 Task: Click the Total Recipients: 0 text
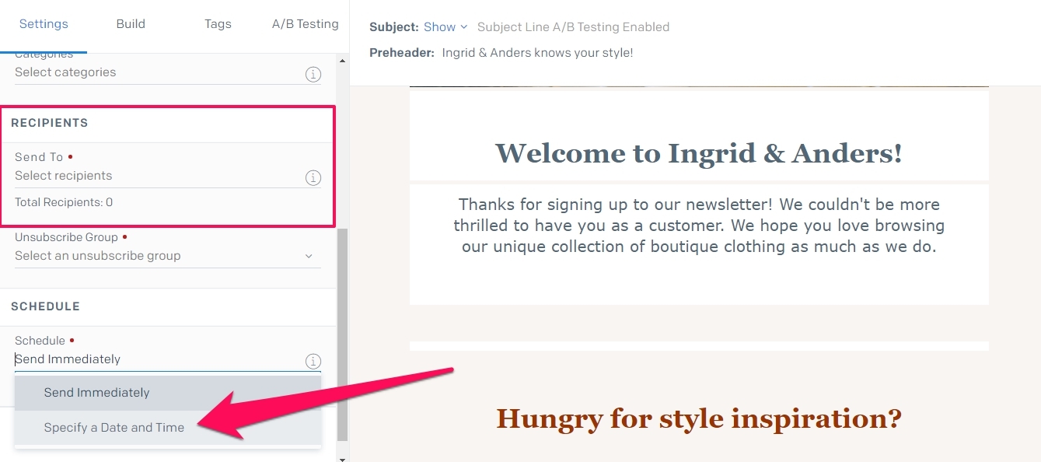click(x=64, y=202)
